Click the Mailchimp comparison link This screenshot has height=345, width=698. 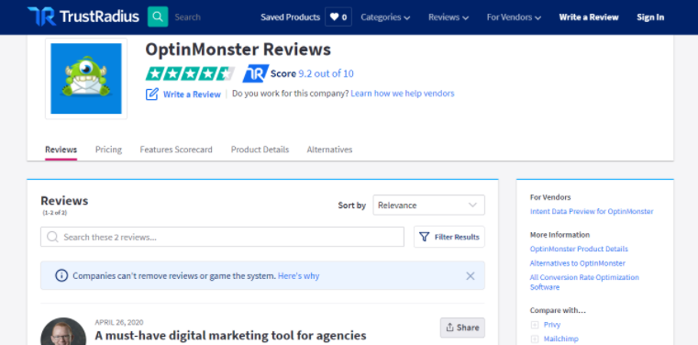coord(561,339)
